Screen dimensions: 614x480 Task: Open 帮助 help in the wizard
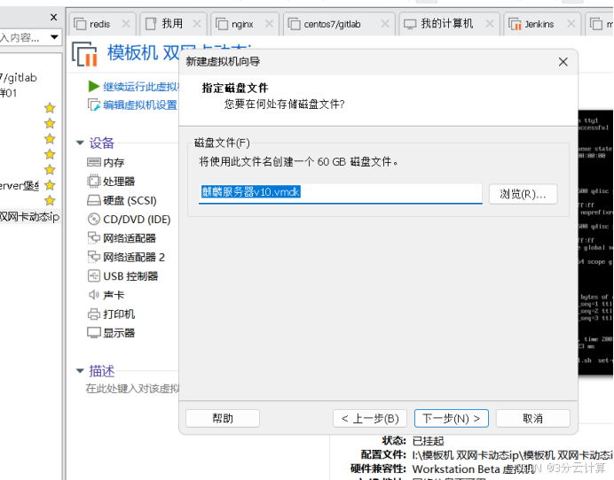tap(223, 418)
